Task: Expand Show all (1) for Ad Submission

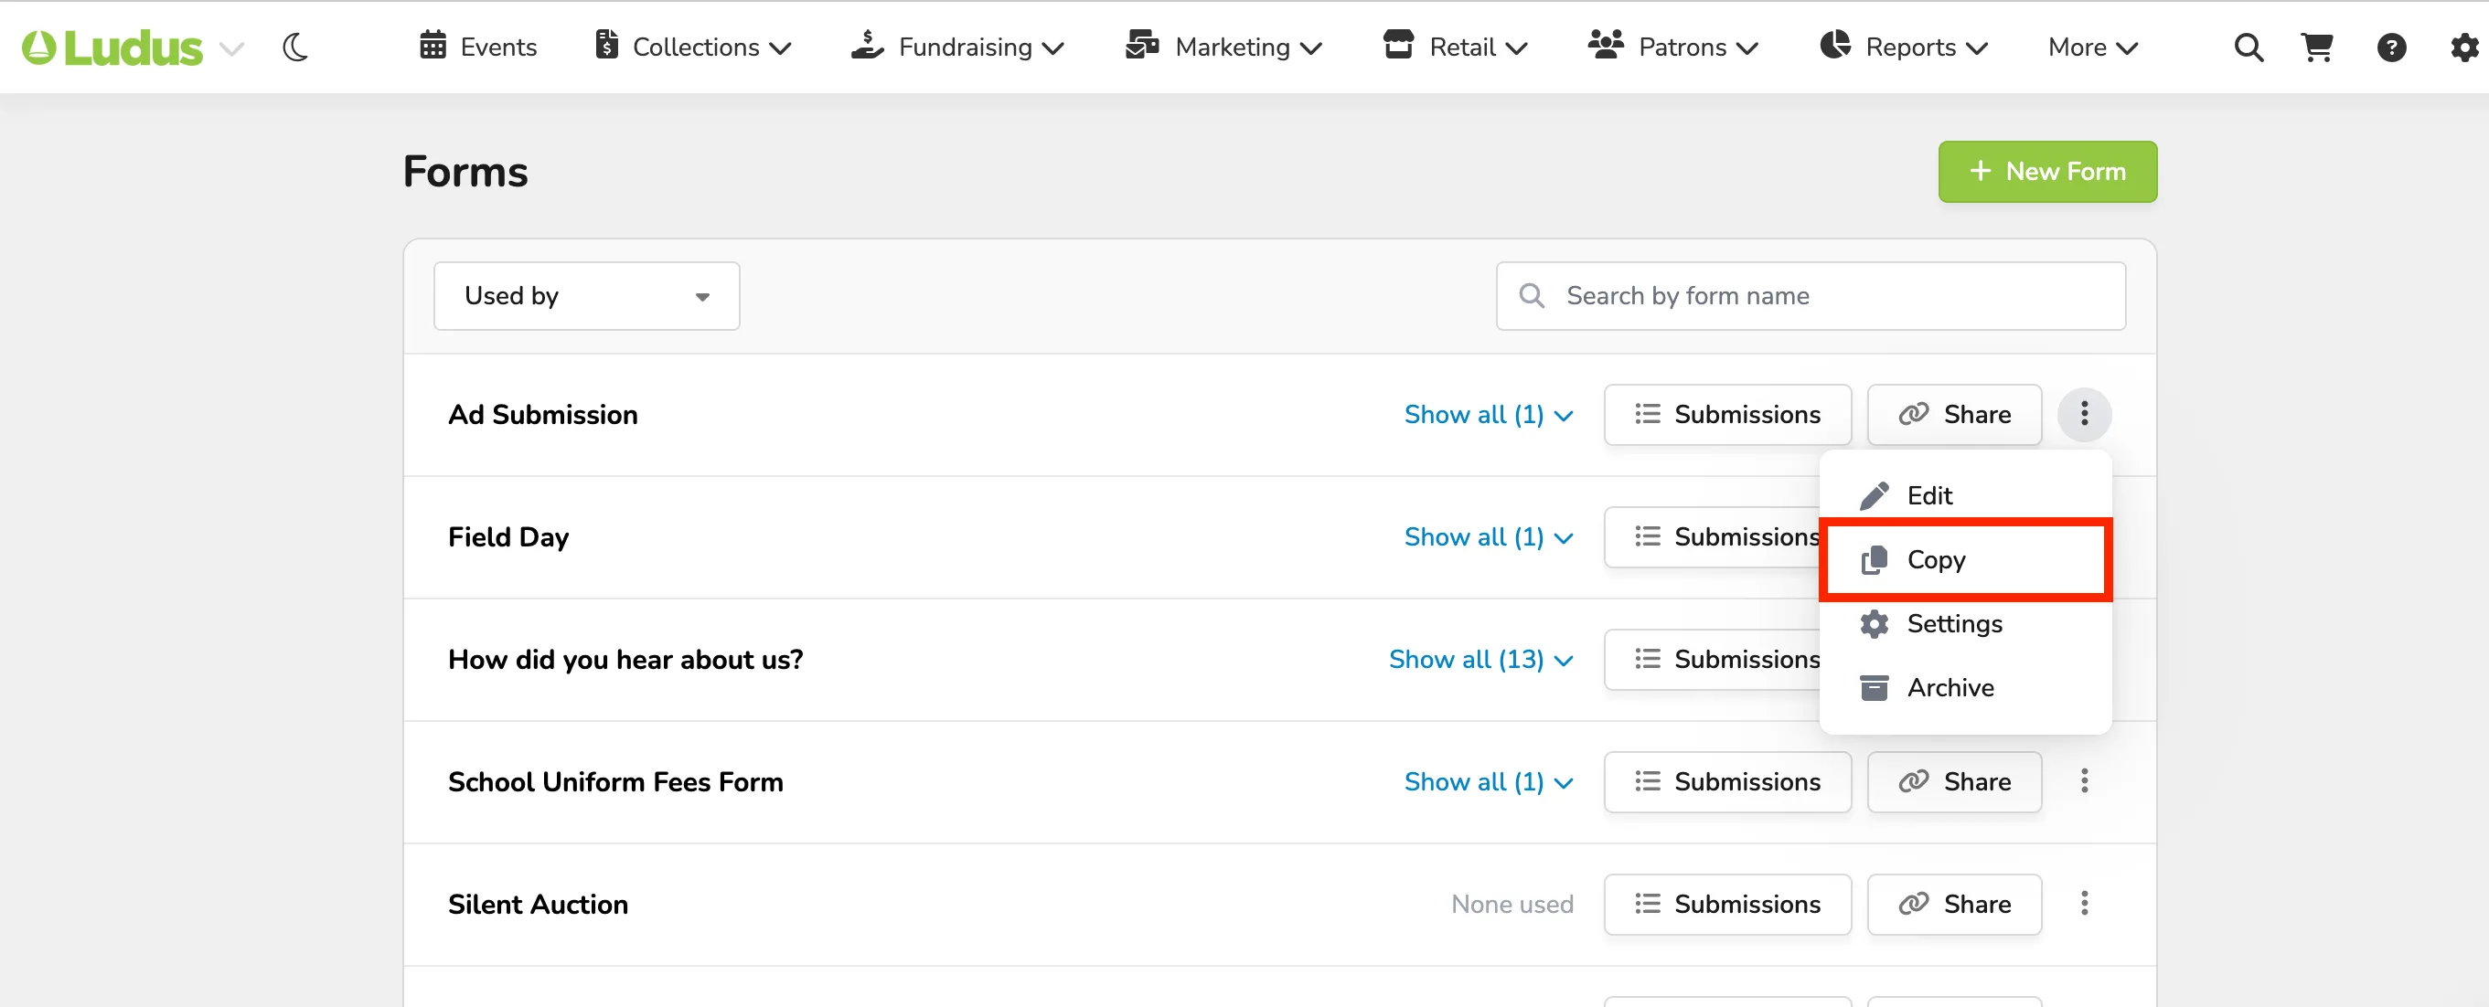Action: tap(1489, 414)
